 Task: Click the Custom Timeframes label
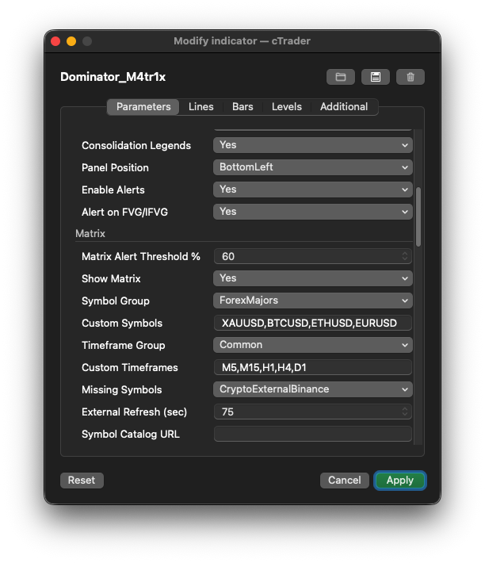(x=130, y=368)
